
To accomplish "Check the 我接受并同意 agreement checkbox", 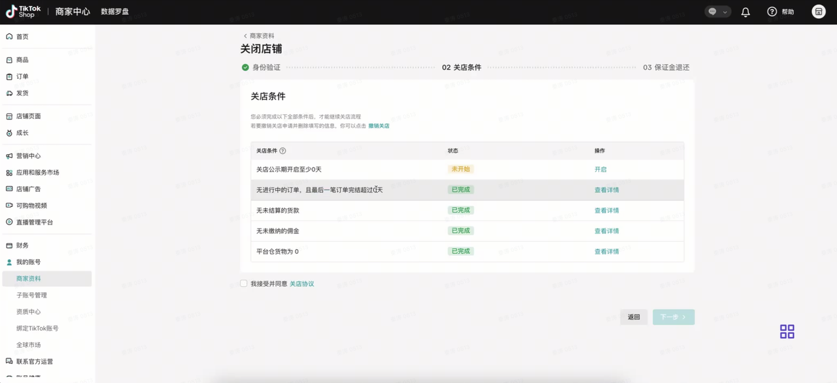I will point(244,284).
